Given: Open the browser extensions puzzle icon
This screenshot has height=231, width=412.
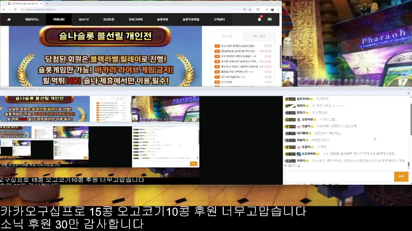Looking at the screenshot, I should coord(258,10).
